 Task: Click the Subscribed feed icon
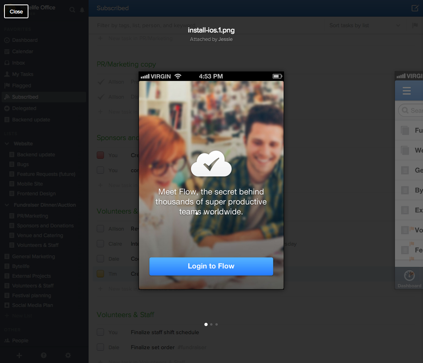coord(7,97)
